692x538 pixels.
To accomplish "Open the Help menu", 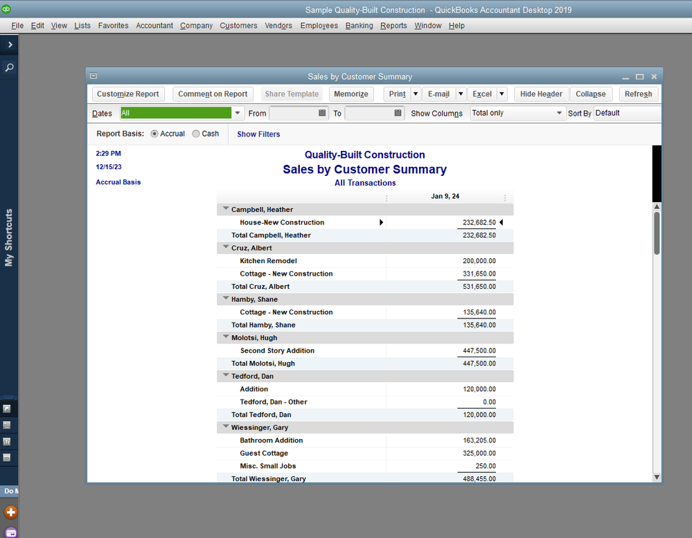I will 456,26.
